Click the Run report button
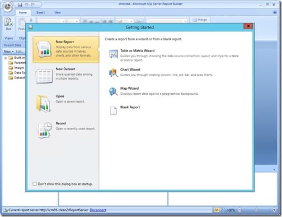The width and height of the screenshot is (282, 217). (8, 24)
